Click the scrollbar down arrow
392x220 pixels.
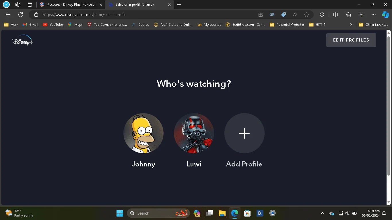(x=389, y=202)
